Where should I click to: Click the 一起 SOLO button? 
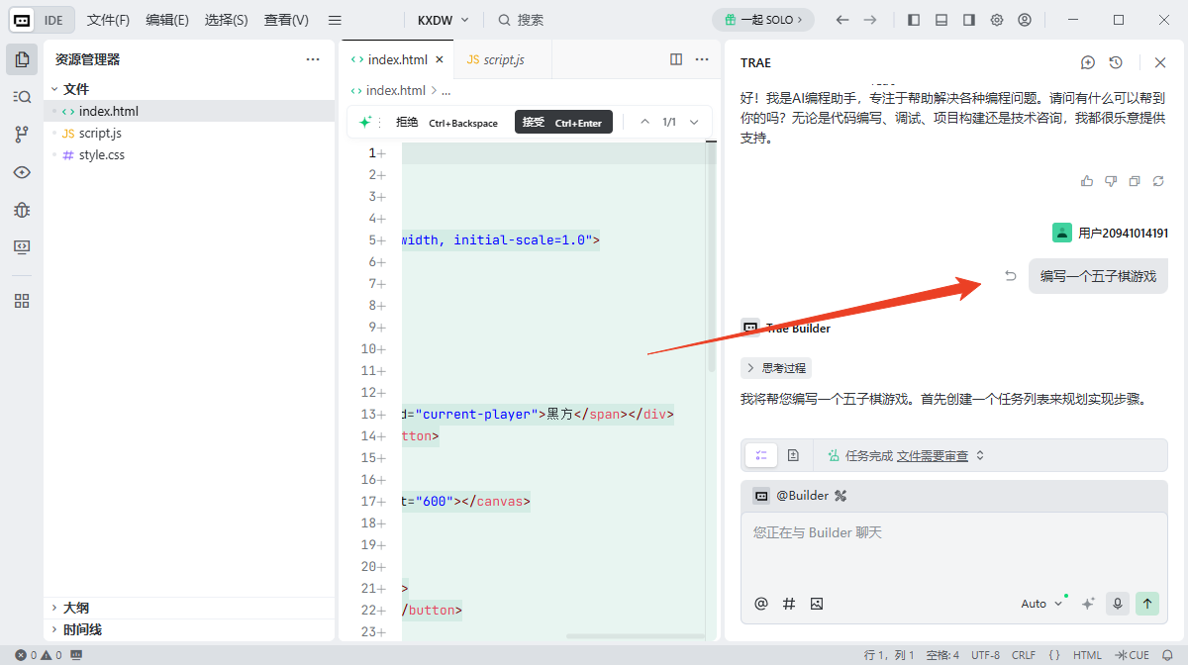(763, 19)
